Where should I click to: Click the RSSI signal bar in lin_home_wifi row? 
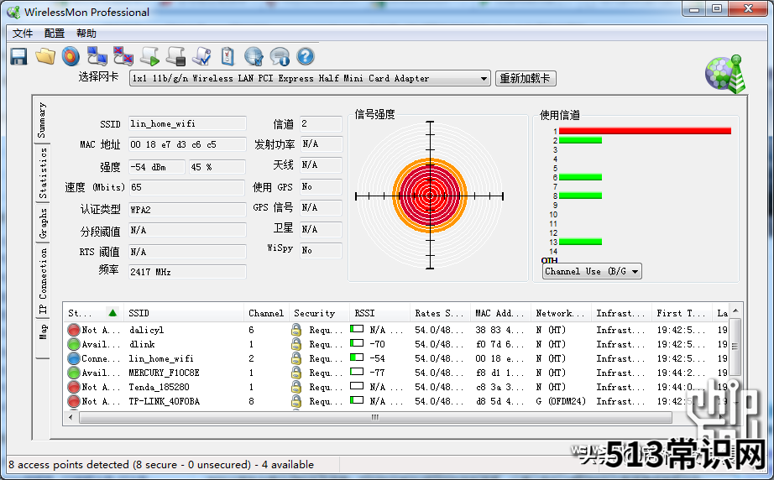(357, 357)
